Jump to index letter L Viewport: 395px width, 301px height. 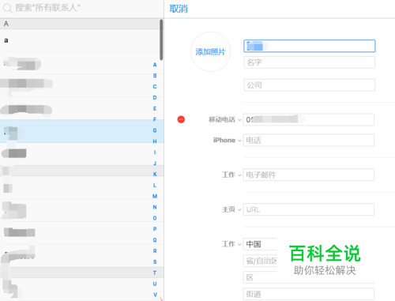tap(155, 185)
